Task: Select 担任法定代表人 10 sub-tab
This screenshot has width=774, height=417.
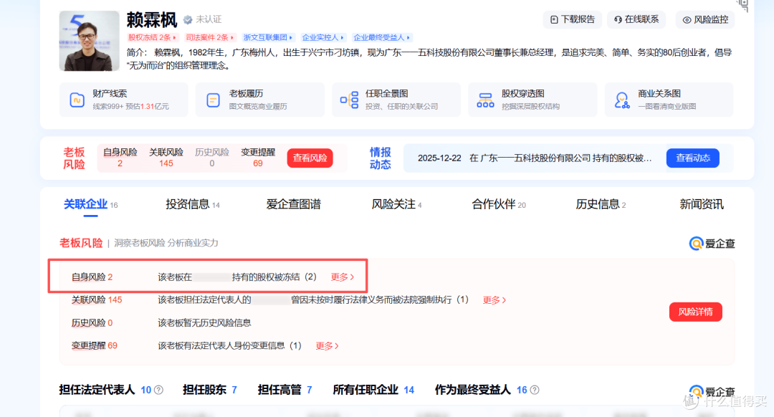Action: pos(105,390)
